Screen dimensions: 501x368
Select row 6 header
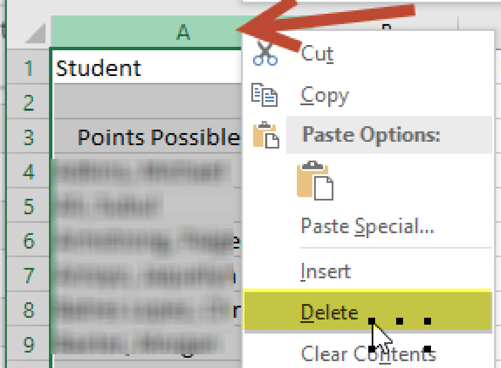point(28,241)
